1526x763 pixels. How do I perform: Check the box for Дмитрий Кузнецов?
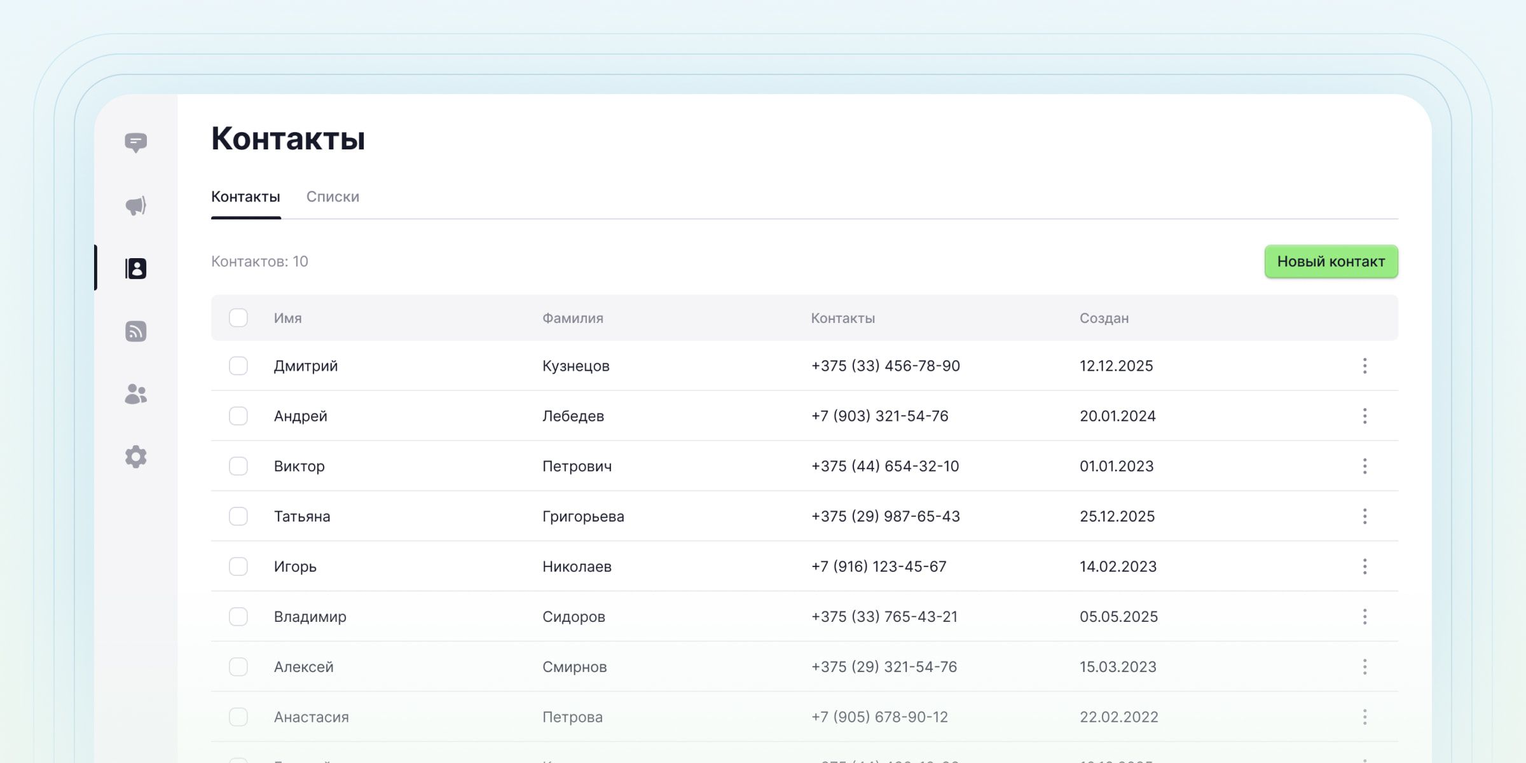238,366
